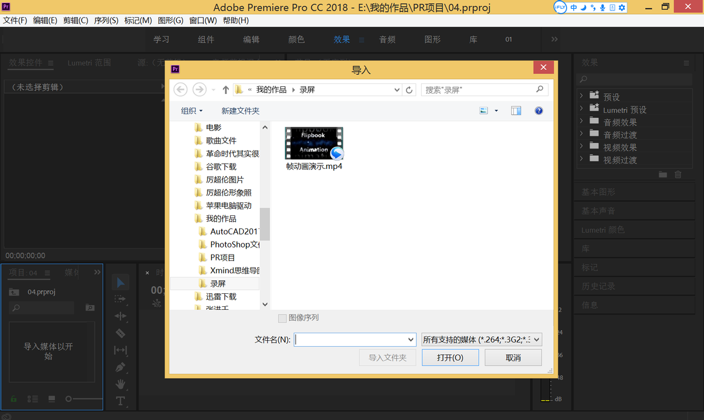The width and height of the screenshot is (704, 420).
Task: Open 组织 dropdown menu
Action: [x=192, y=110]
